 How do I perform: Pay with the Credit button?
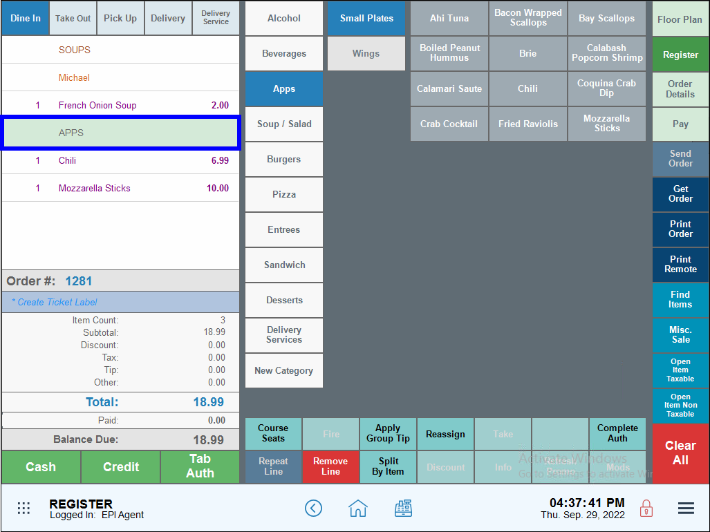120,467
